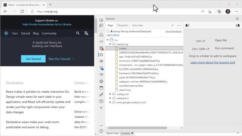Click the page vertical scrollbar thumb
Viewport: 242px width, 136px height.
(x=96, y=26)
